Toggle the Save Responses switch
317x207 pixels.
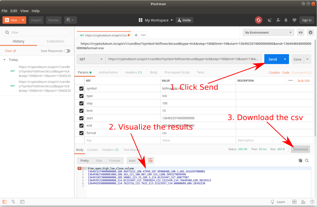click(67, 51)
